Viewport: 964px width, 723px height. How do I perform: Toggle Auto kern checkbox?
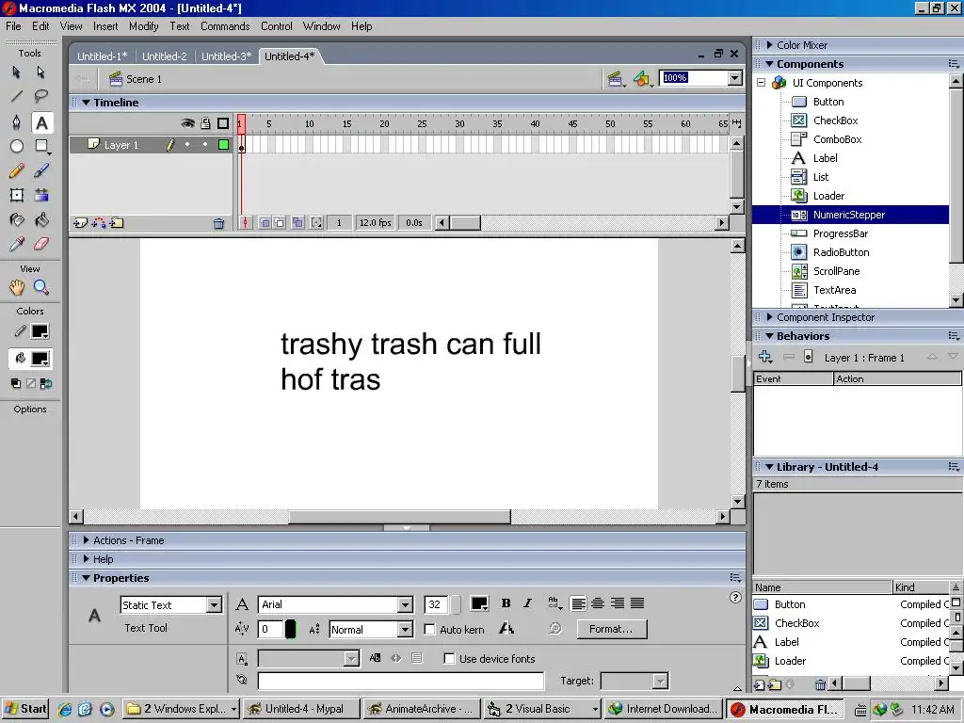(x=429, y=630)
